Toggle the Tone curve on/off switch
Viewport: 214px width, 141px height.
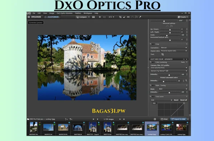click(x=153, y=97)
